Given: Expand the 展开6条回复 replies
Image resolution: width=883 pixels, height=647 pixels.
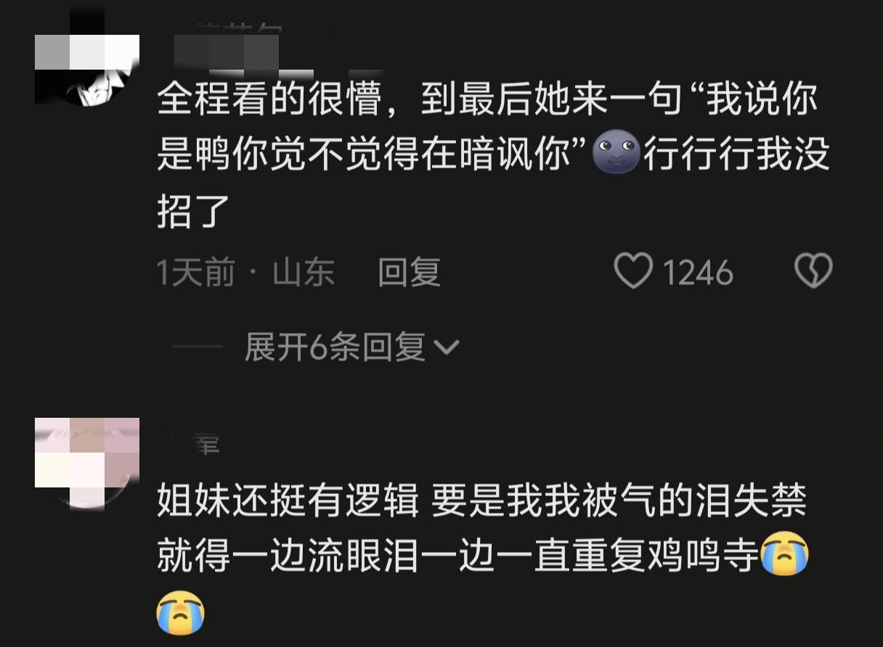Looking at the screenshot, I should (x=335, y=347).
